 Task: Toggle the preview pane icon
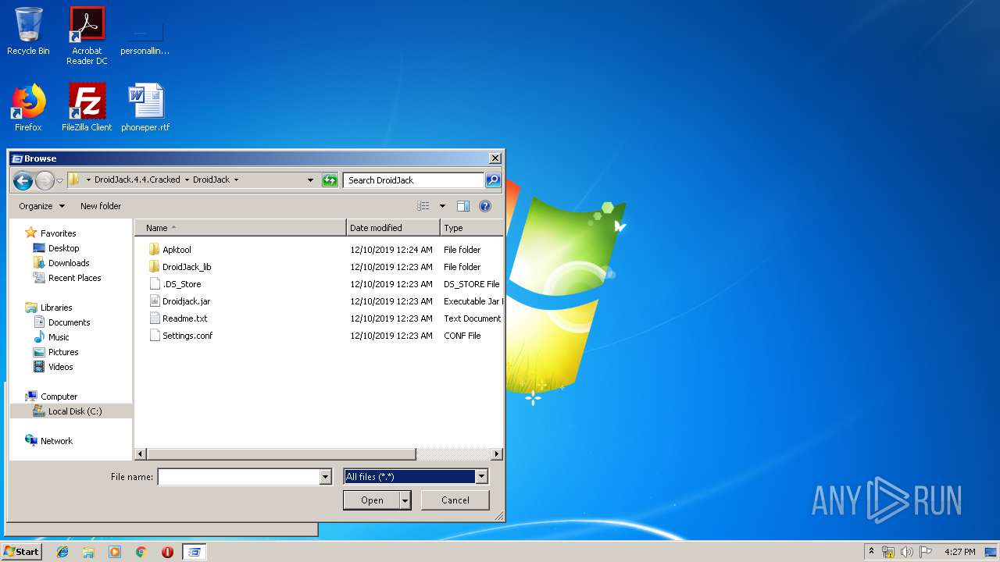click(x=463, y=206)
